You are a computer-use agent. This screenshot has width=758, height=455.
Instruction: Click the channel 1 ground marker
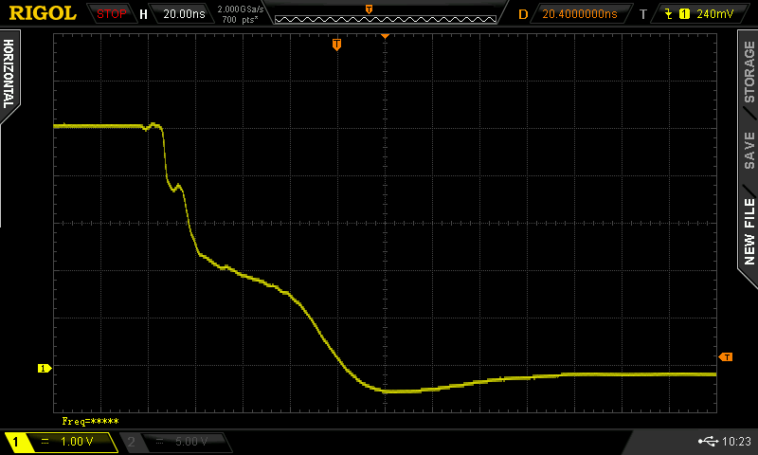tap(45, 369)
